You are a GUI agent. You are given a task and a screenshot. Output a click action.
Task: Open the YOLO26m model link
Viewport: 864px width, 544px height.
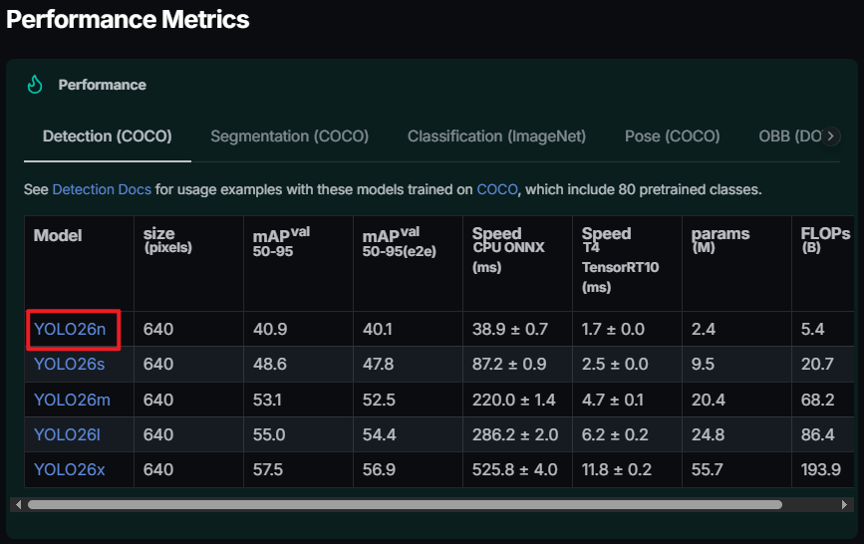[72, 400]
